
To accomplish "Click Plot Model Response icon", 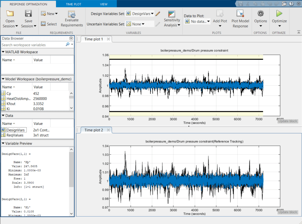I will (x=240, y=14).
